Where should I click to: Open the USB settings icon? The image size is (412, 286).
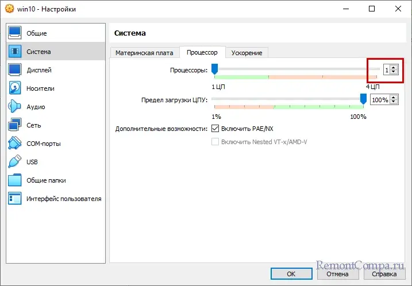point(15,162)
